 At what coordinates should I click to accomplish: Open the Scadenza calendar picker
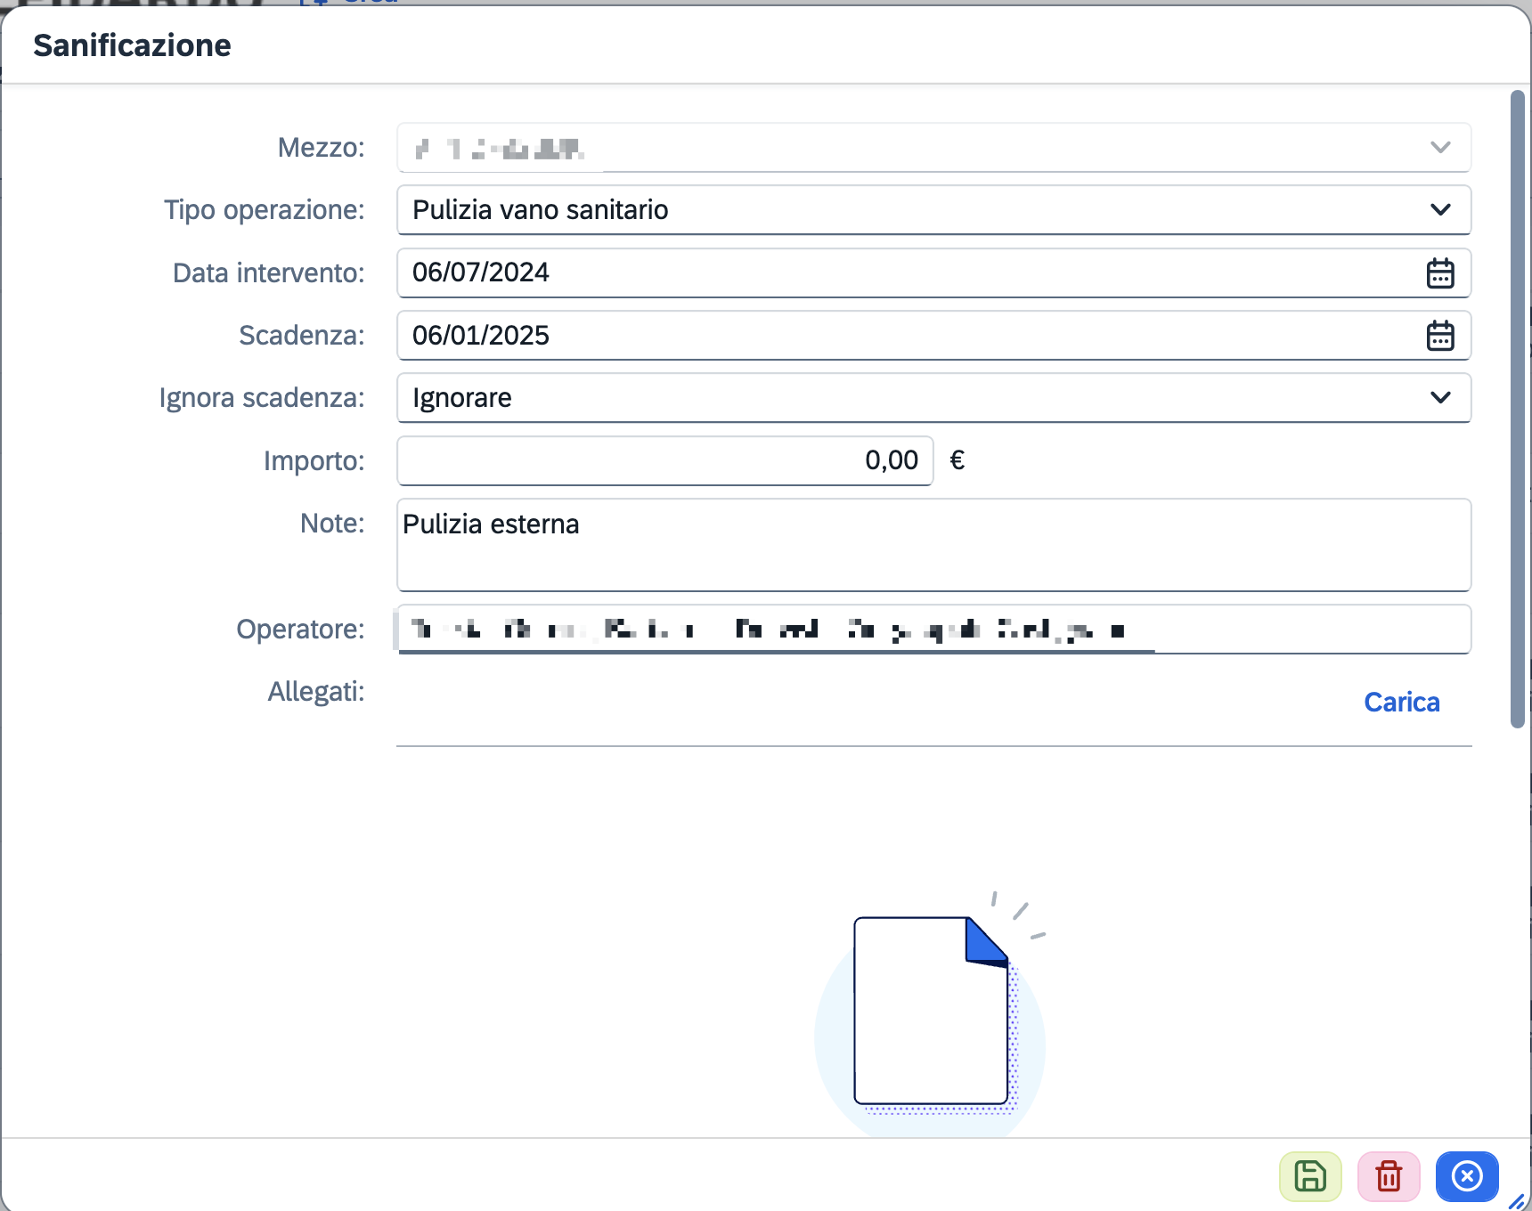click(1439, 336)
